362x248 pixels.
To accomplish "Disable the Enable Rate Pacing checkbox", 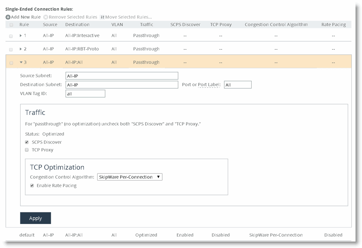I will coord(32,186).
